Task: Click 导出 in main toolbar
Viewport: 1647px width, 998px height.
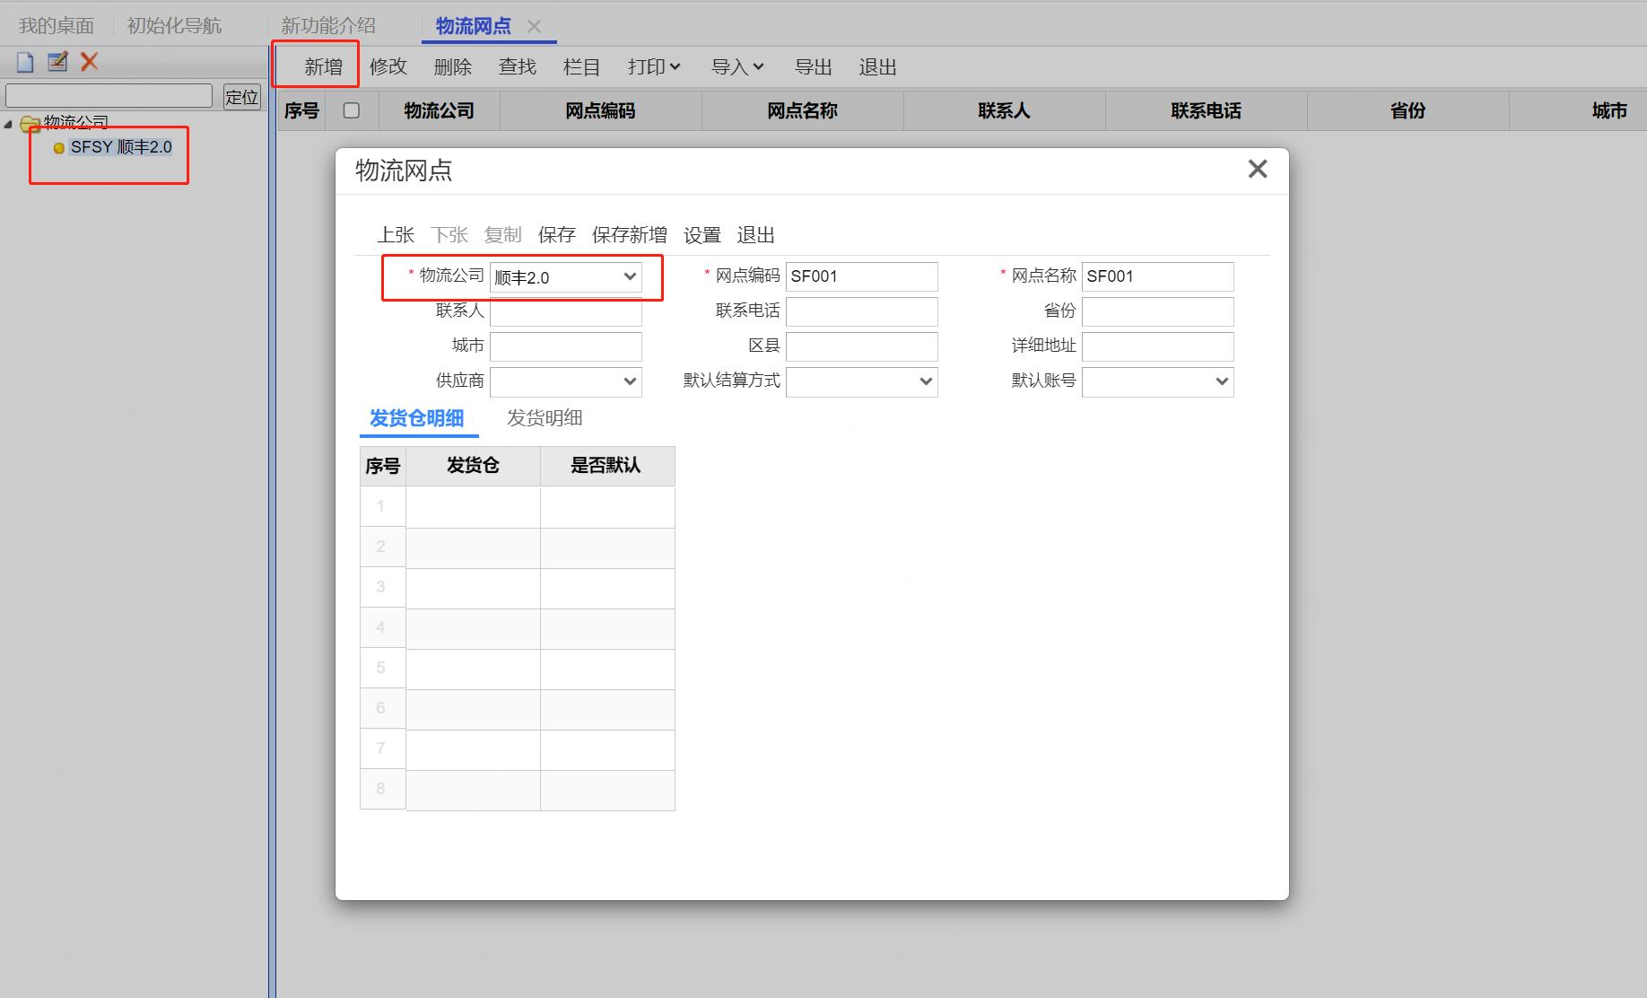Action: [x=814, y=66]
